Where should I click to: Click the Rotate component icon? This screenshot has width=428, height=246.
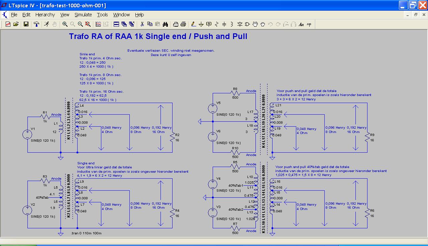coord(286,24)
